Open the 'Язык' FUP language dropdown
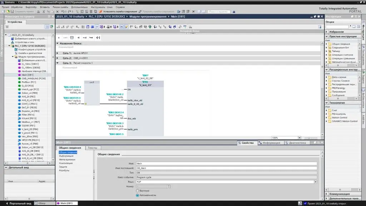This screenshot has height=206, width=366. [x=316, y=182]
